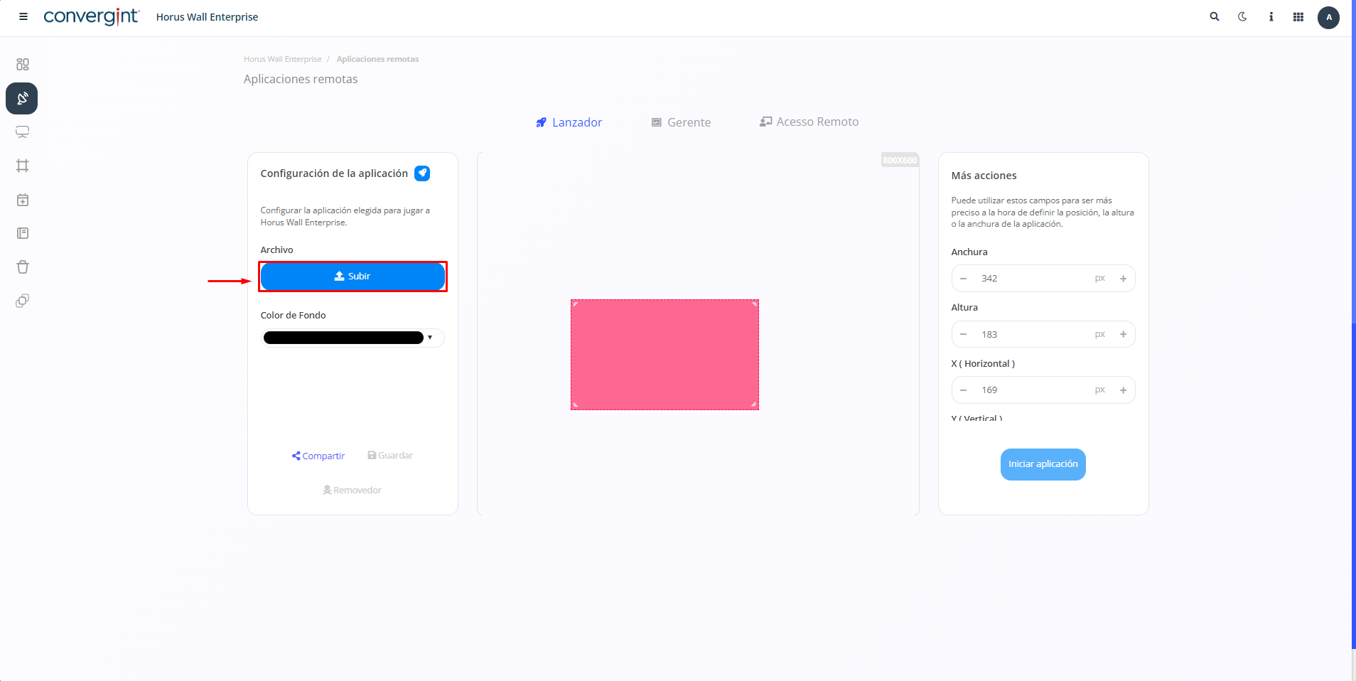
Task: Switch to the Acesso Remoto tab
Action: coord(809,122)
